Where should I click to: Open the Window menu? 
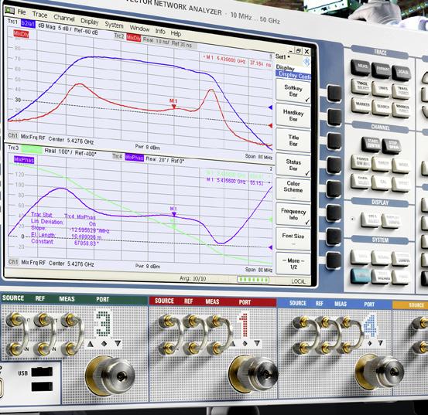point(139,29)
